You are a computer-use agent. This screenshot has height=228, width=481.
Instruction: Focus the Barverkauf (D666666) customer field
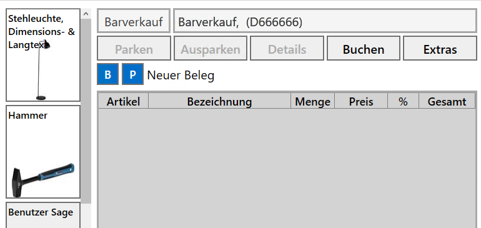pyautogui.click(x=325, y=21)
